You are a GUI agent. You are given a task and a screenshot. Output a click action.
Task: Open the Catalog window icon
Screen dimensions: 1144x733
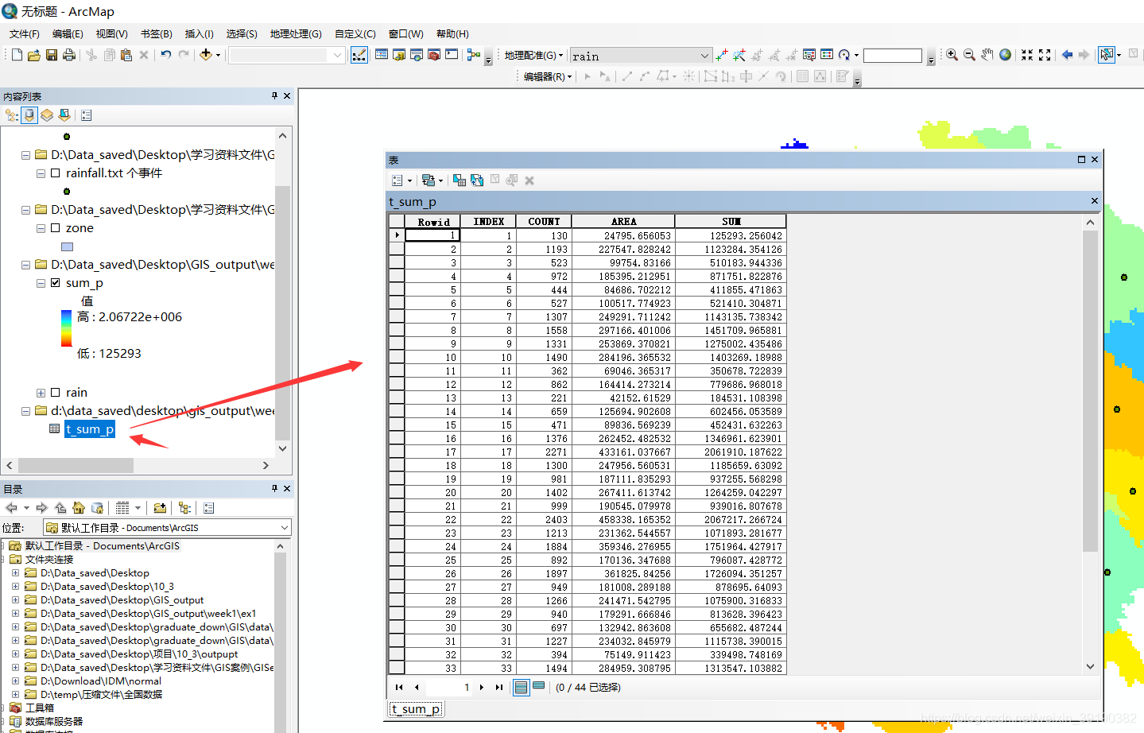[399, 55]
